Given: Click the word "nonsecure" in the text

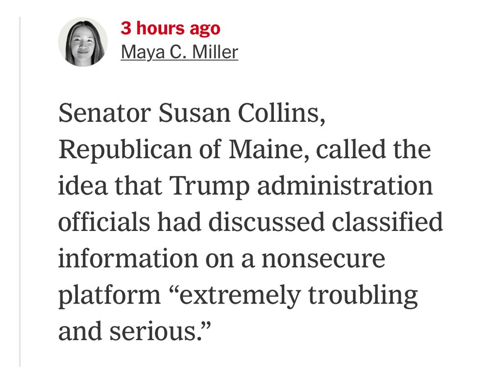Looking at the screenshot, I should point(323,258).
